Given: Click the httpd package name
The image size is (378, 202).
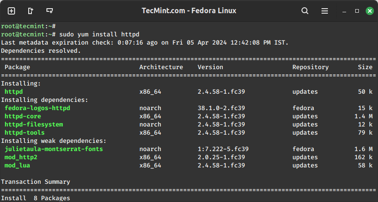Looking at the screenshot, I should pyautogui.click(x=14, y=92).
